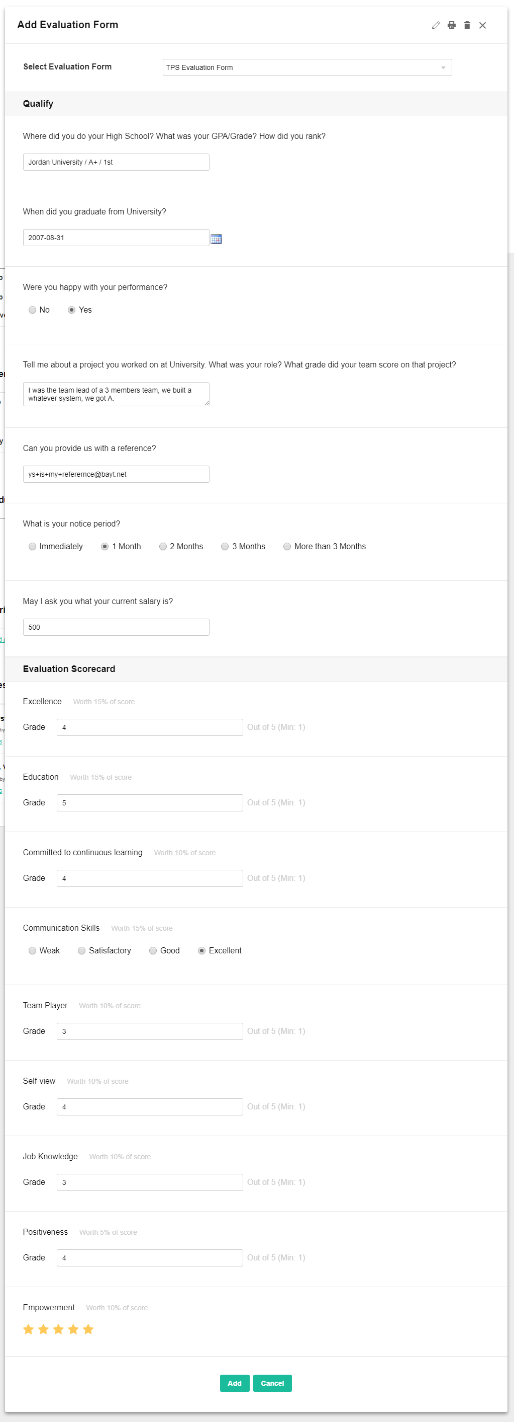The image size is (514, 1422).
Task: Open the Select Evaluation Form dropdown
Action: pos(307,67)
